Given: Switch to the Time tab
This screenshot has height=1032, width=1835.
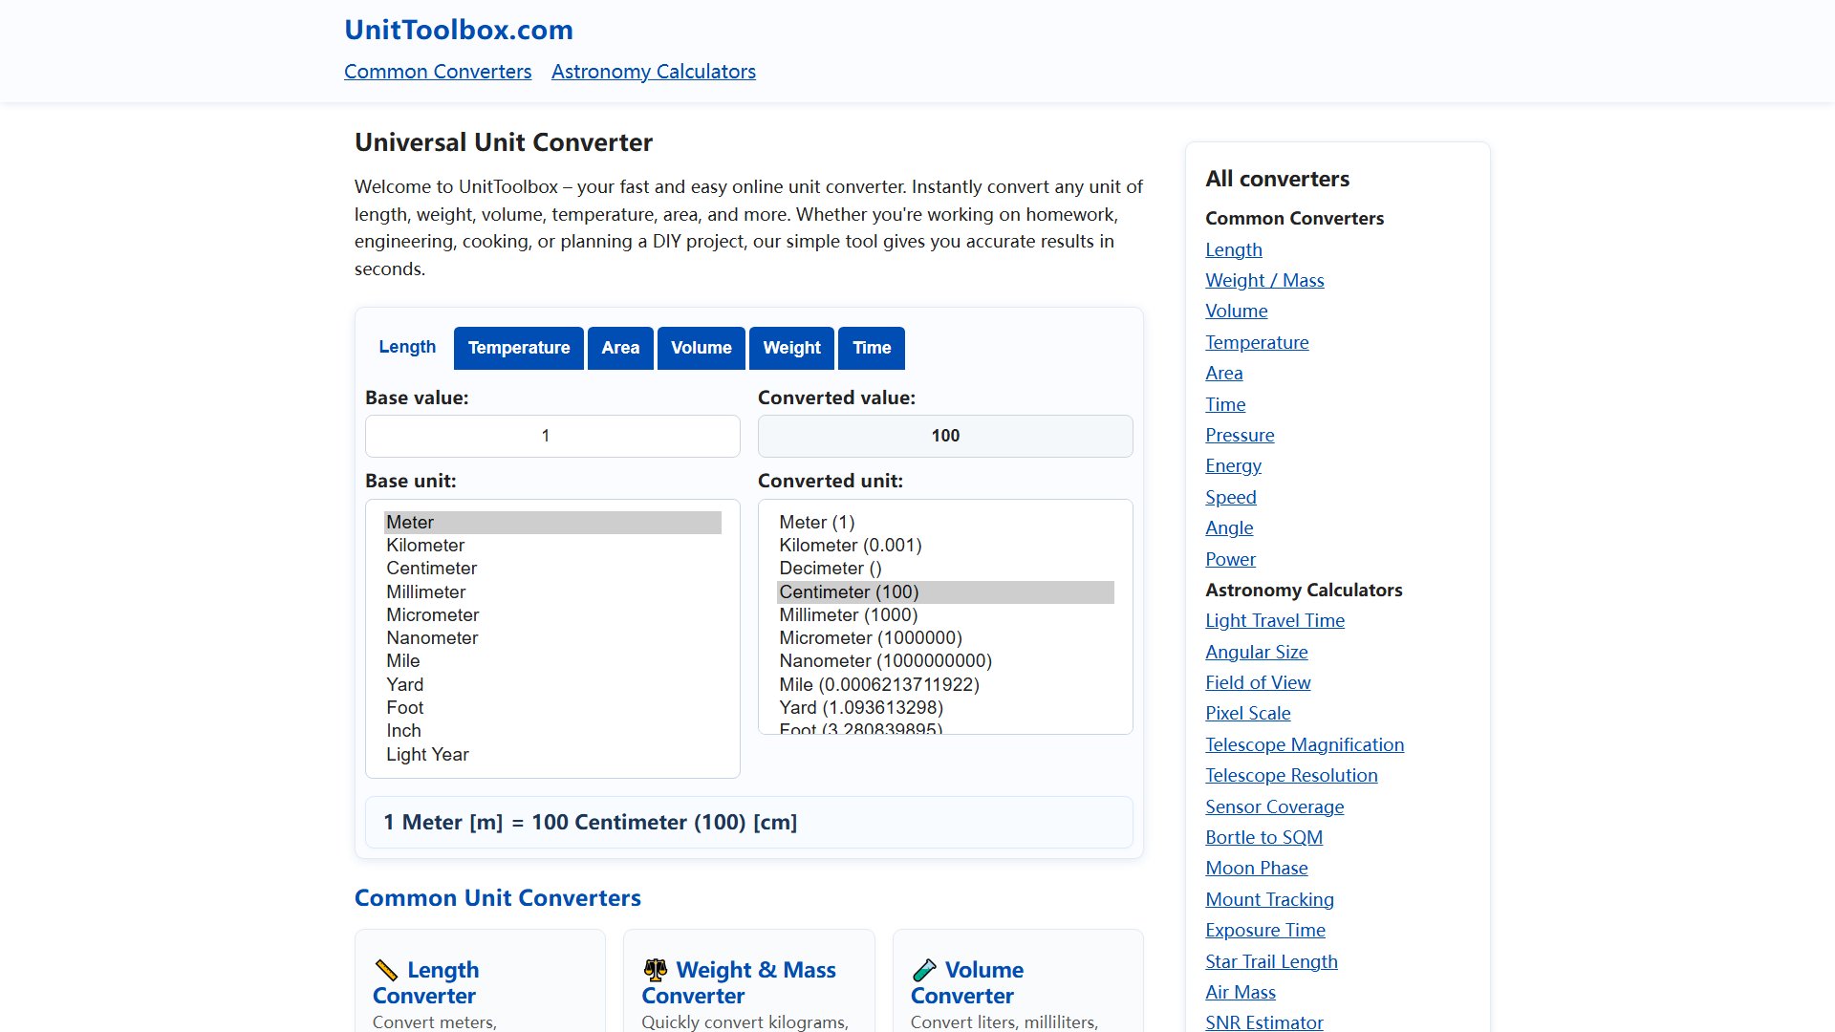Looking at the screenshot, I should [872, 348].
